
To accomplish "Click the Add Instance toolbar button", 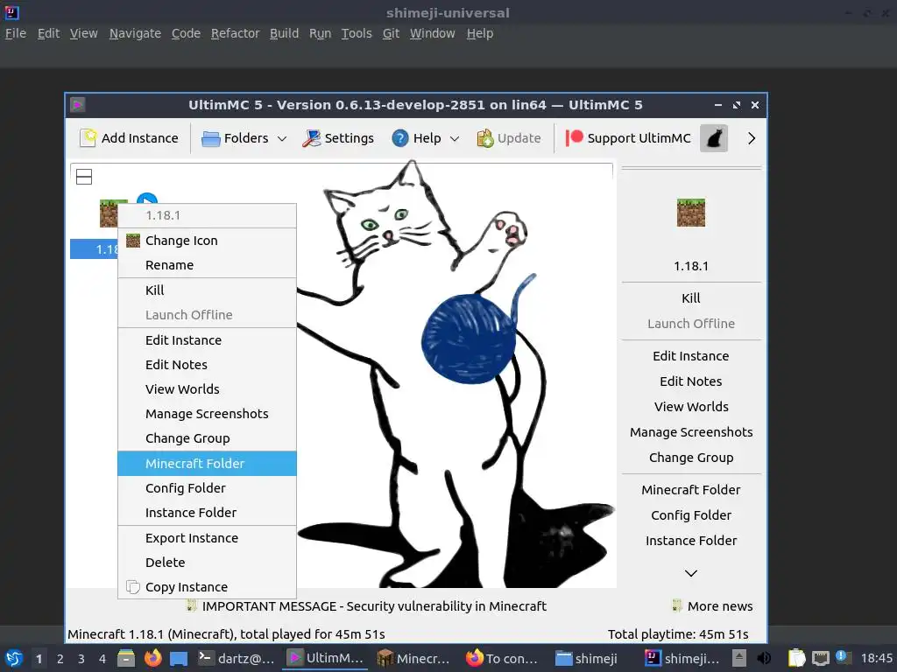I will coord(129,138).
